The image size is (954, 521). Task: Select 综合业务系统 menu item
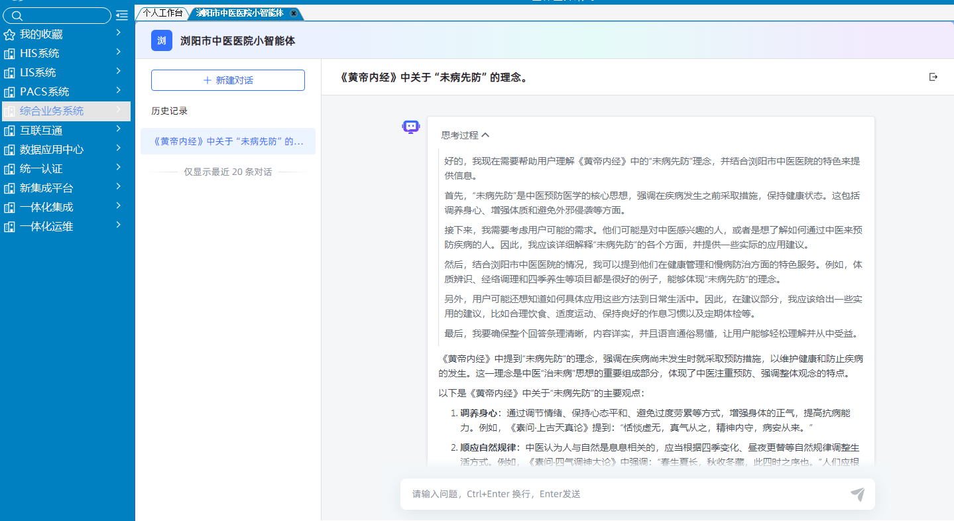pyautogui.click(x=65, y=111)
